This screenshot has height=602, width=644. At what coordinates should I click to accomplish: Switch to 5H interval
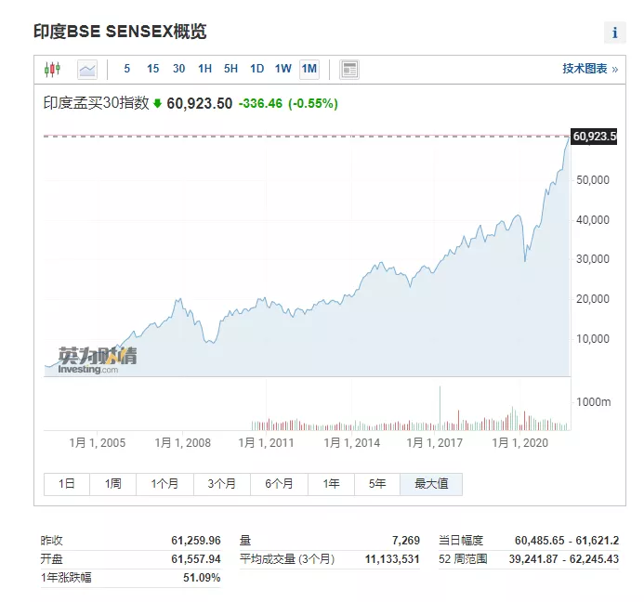[x=230, y=69]
